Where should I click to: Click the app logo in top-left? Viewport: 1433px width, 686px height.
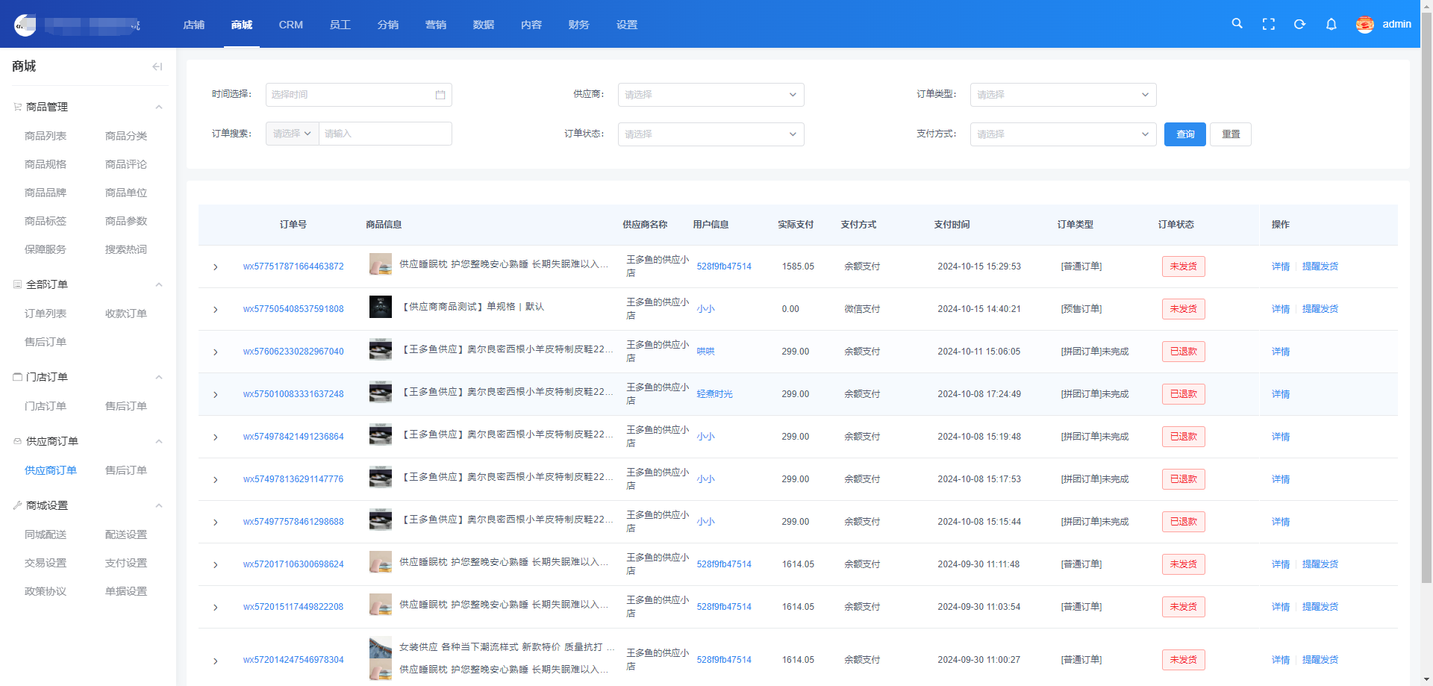click(x=25, y=25)
